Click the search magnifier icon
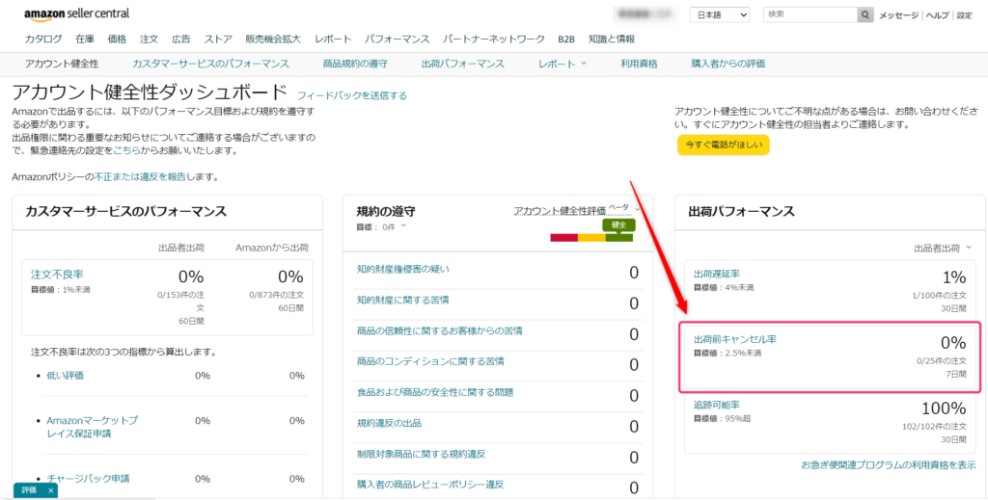 click(865, 15)
